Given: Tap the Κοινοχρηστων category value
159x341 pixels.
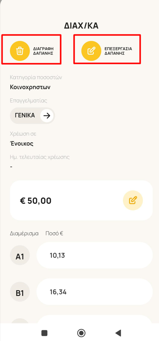Looking at the screenshot, I should coord(30,87).
